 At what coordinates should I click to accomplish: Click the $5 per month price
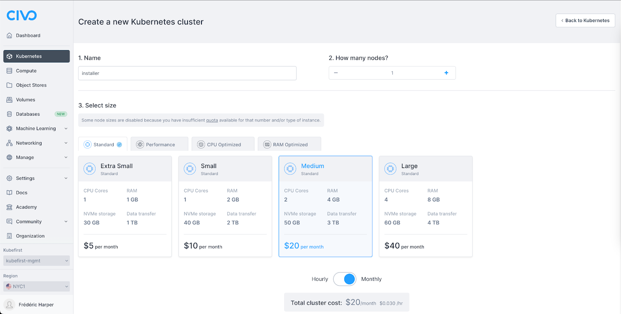point(101,246)
